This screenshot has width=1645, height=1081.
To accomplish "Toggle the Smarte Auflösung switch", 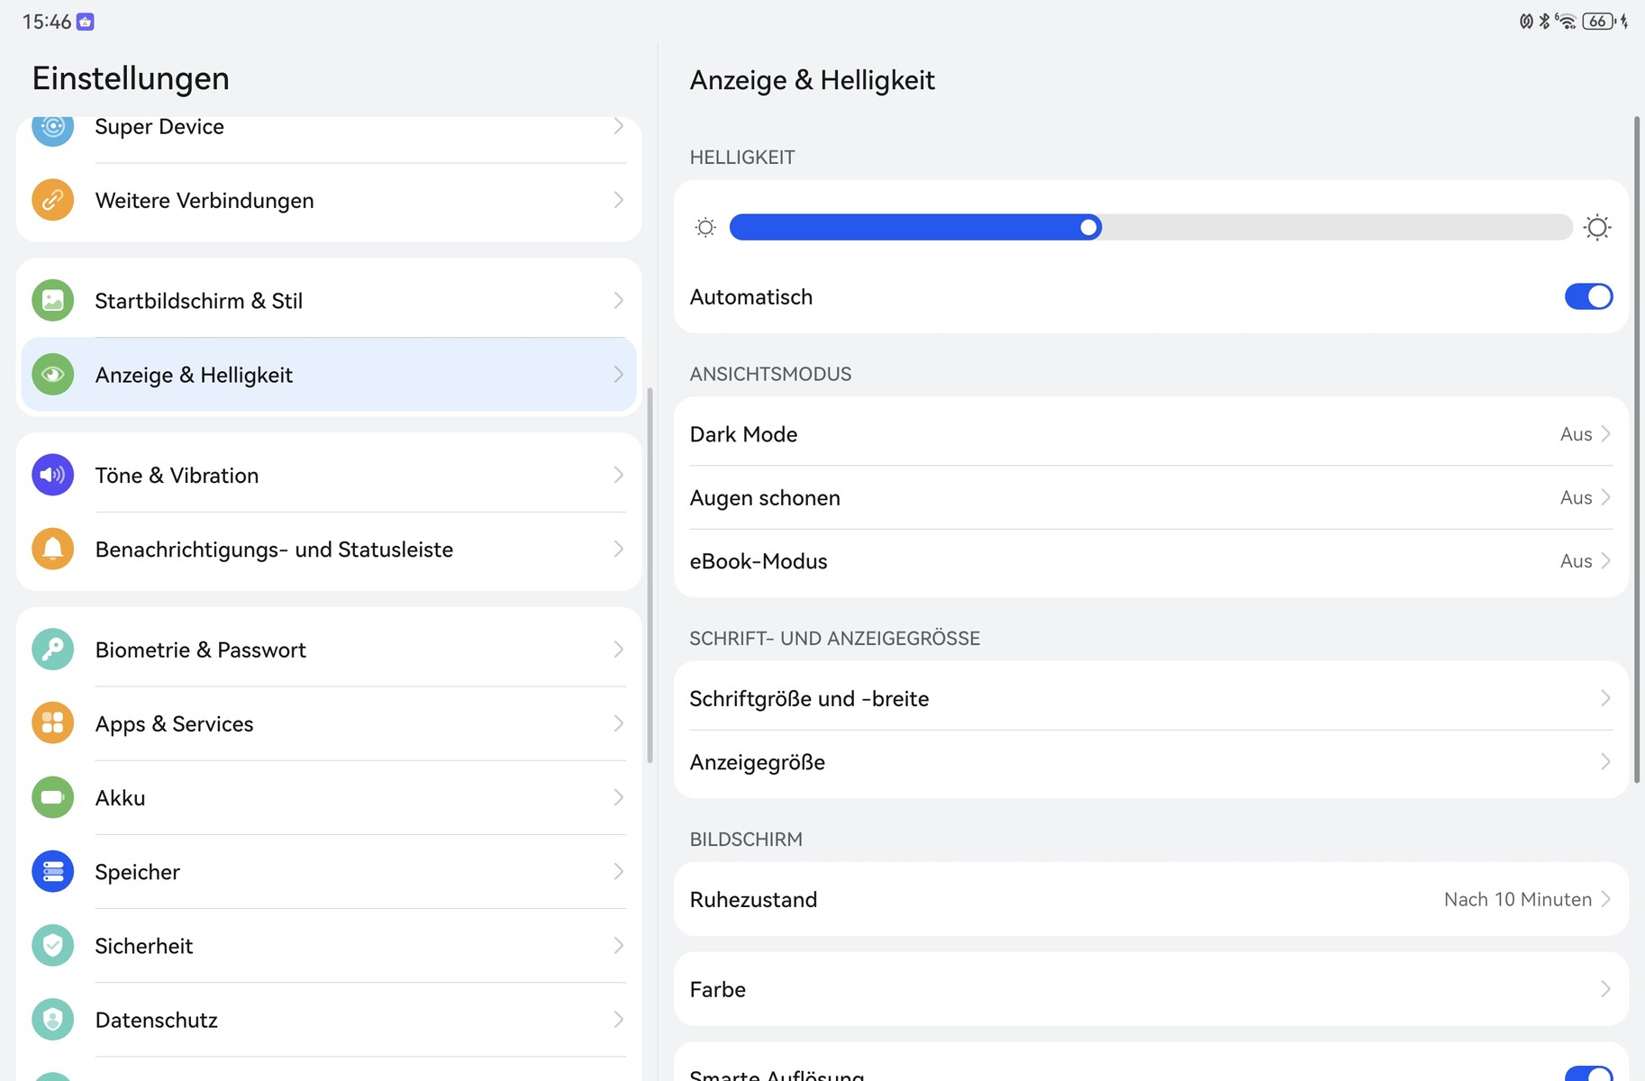I will pos(1587,1074).
